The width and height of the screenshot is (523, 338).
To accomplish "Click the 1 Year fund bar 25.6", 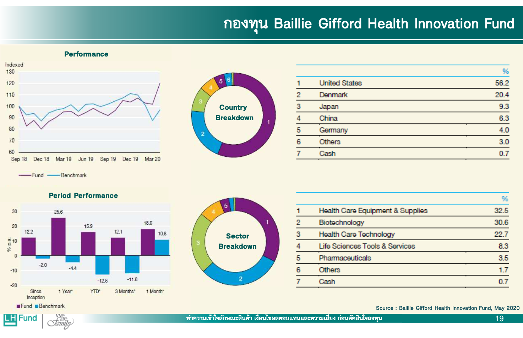I will [58, 236].
